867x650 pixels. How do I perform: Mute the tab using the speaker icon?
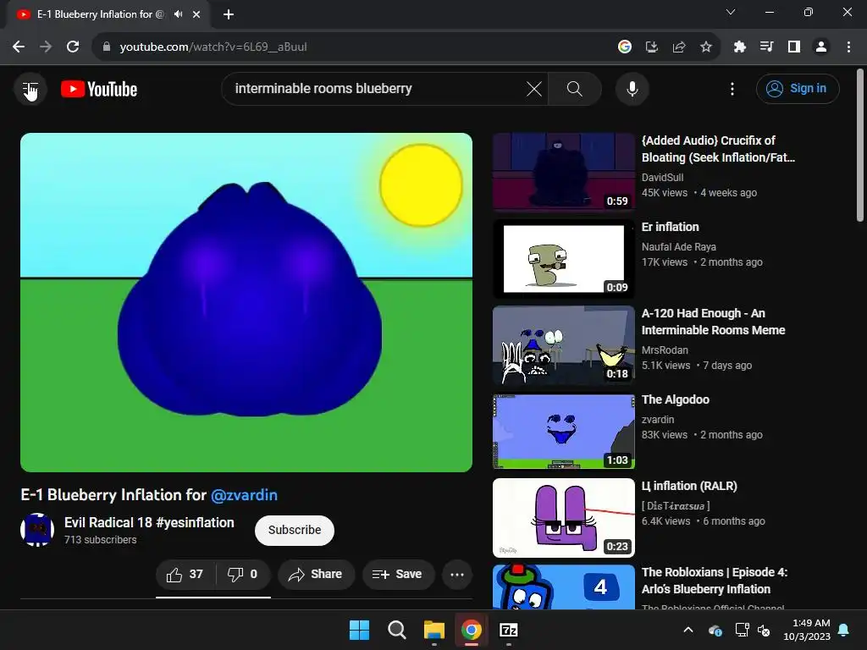178,14
